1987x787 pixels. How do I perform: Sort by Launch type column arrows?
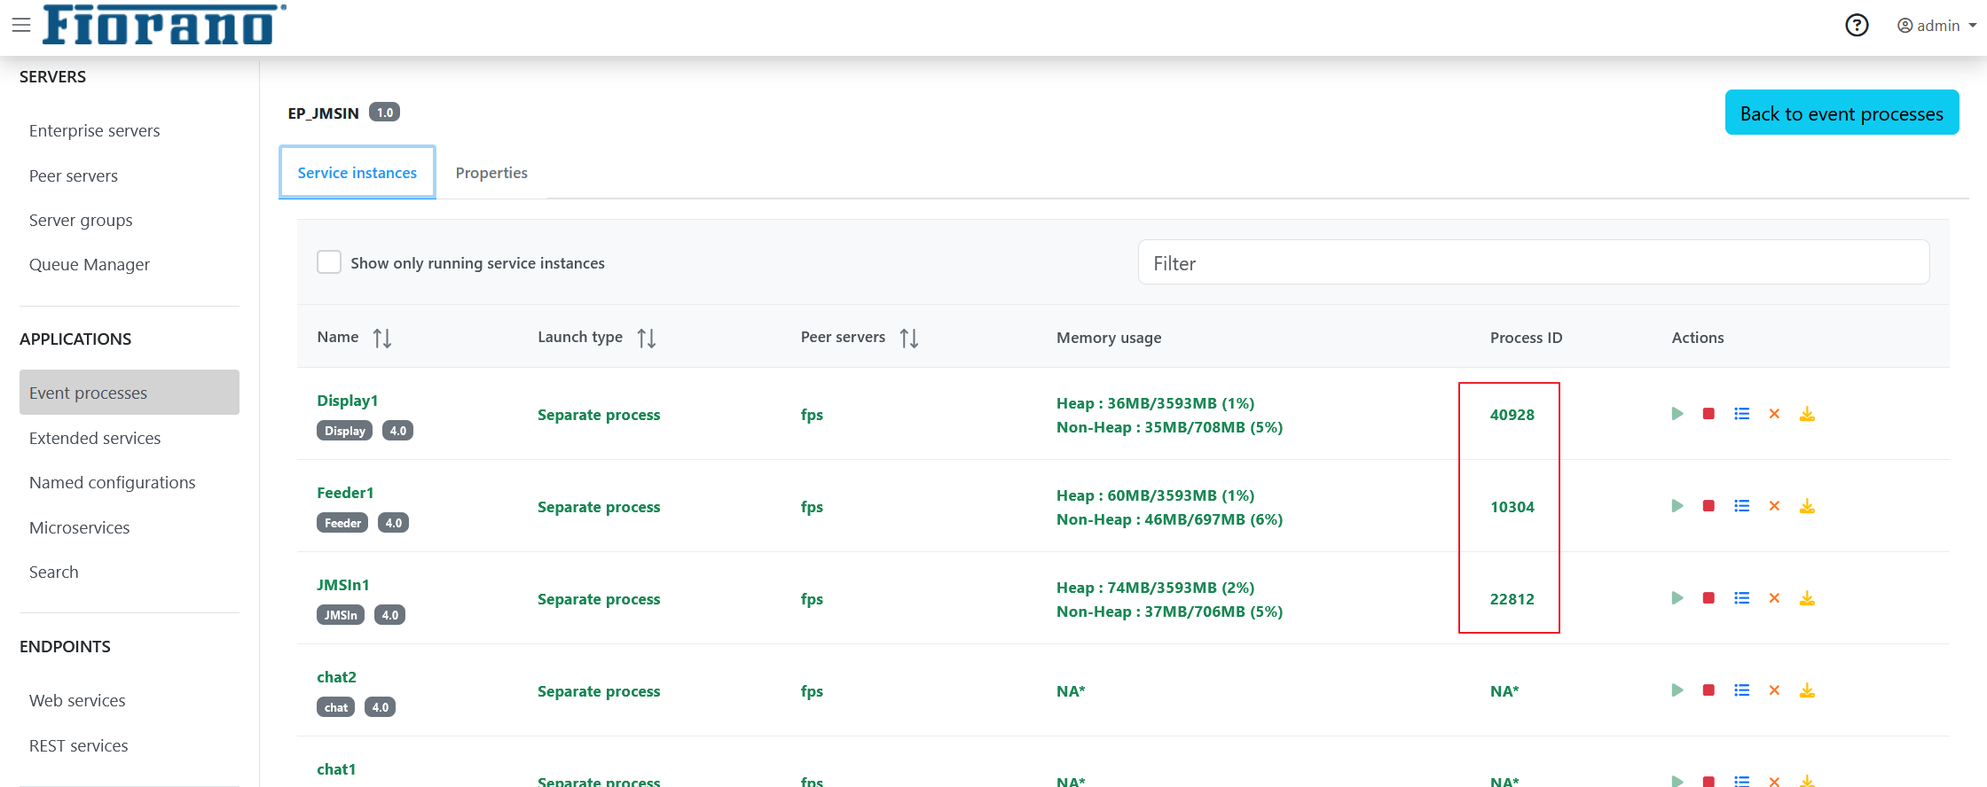pos(647,338)
